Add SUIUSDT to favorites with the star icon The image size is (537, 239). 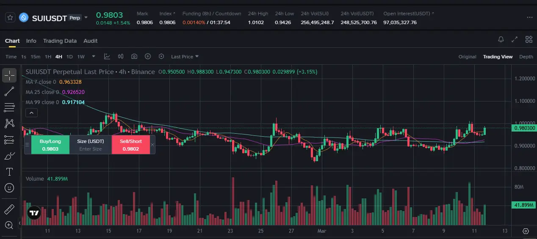10,18
